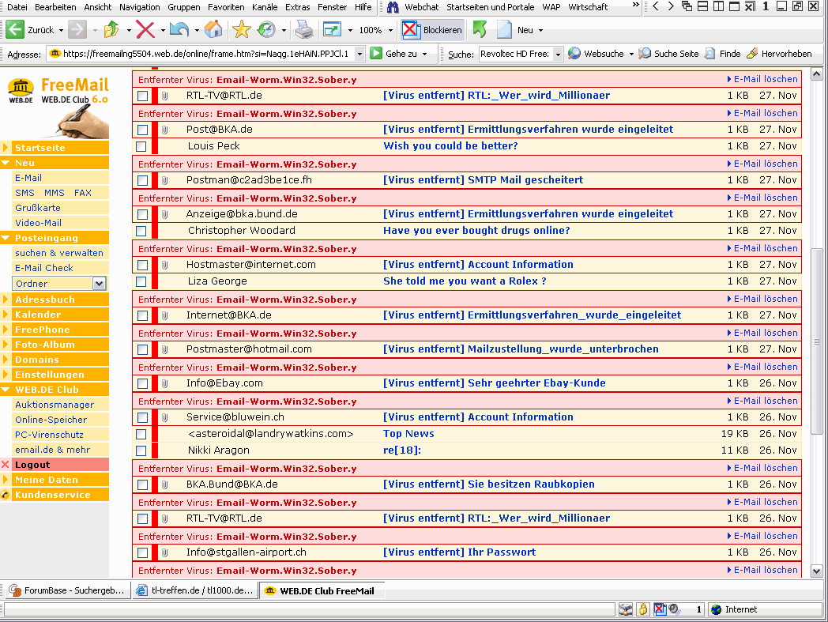Image resolution: width=828 pixels, height=622 pixels.
Task: Click the Suche text field
Action: 515,54
